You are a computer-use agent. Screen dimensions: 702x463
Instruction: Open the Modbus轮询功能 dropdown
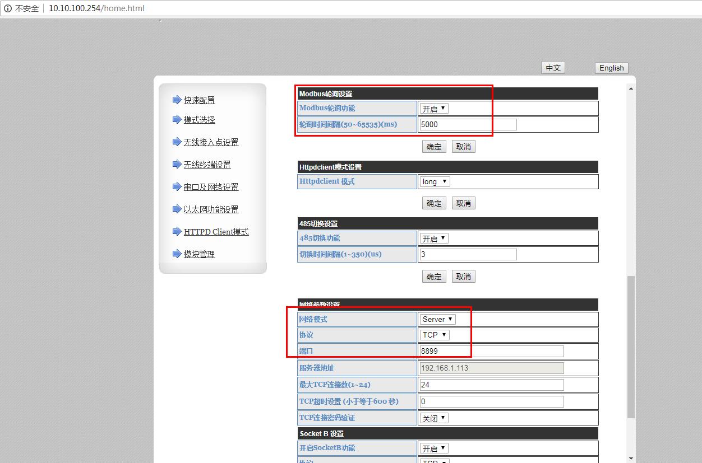click(434, 109)
